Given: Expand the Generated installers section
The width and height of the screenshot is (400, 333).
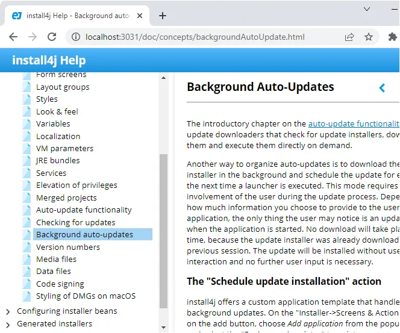Looking at the screenshot, I should pos(8,325).
